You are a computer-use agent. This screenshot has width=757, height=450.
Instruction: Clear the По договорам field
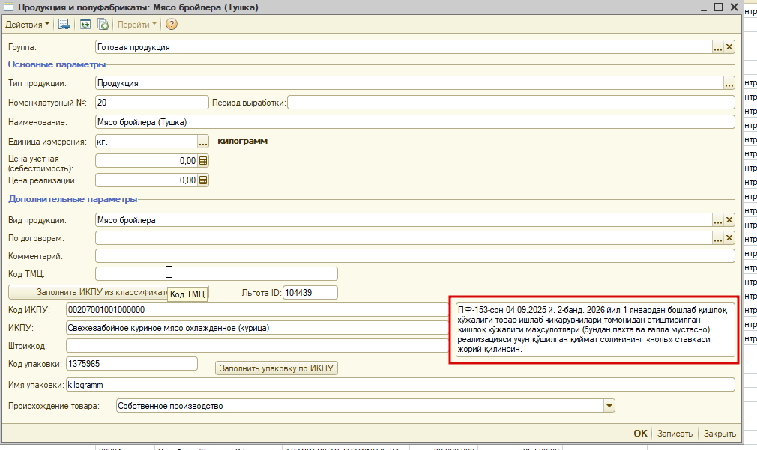pos(729,238)
